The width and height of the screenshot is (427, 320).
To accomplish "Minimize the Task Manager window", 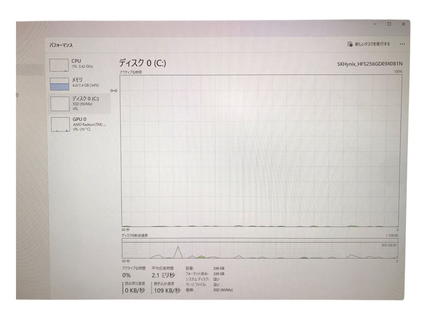I will [x=375, y=24].
